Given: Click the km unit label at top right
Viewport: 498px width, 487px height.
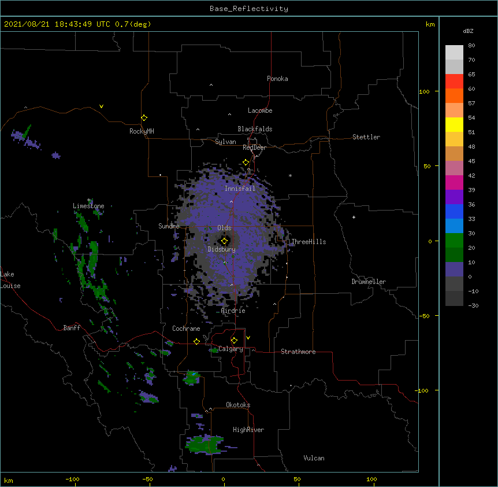Looking at the screenshot, I should click(x=430, y=24).
